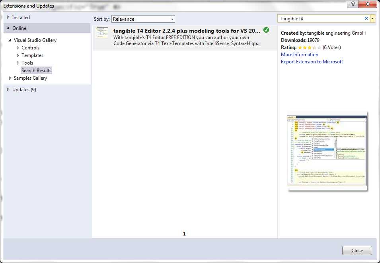Clear the search text with the X icon
Viewport: 380px width, 263px height.
tap(366, 18)
